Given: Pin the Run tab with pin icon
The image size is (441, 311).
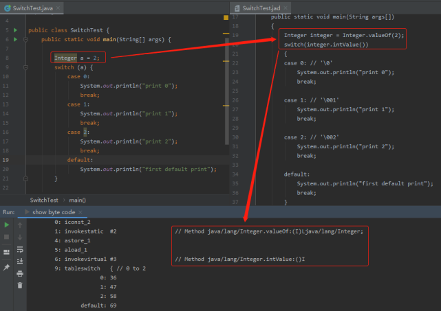Looking at the screenshot, I should [x=6, y=267].
